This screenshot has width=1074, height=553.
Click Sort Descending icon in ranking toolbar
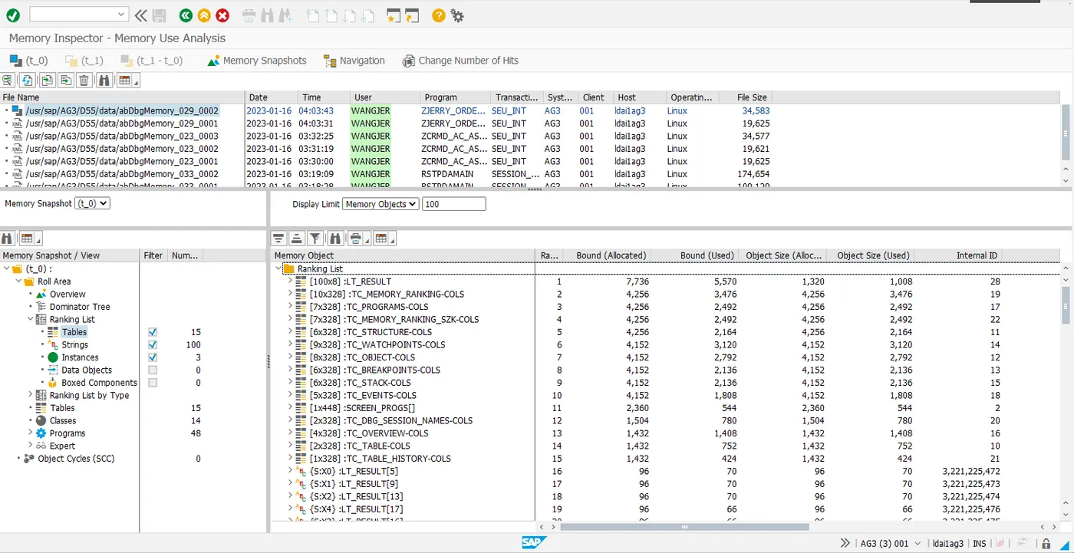(296, 239)
